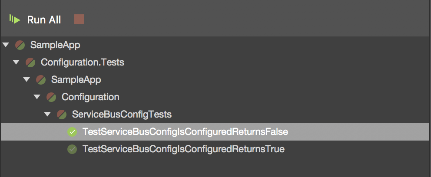Collapse the nested SampleApp namespace arrow
The width and height of the screenshot is (431, 177).
tap(27, 79)
